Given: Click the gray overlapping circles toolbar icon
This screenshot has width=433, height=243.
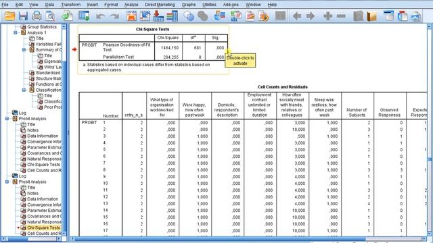Looking at the screenshot, I should click(x=203, y=16).
